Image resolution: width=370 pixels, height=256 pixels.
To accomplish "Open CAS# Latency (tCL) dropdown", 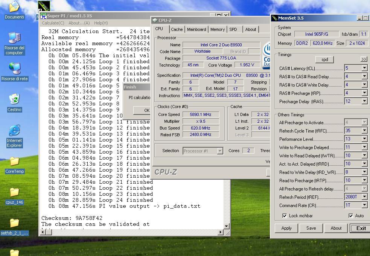I will 364,68.
